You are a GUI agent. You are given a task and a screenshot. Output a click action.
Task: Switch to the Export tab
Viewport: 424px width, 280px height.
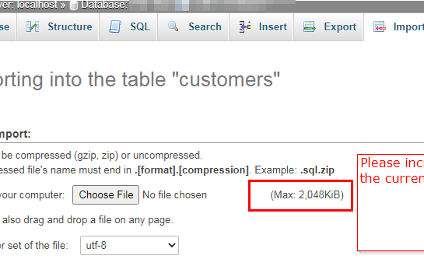point(328,27)
